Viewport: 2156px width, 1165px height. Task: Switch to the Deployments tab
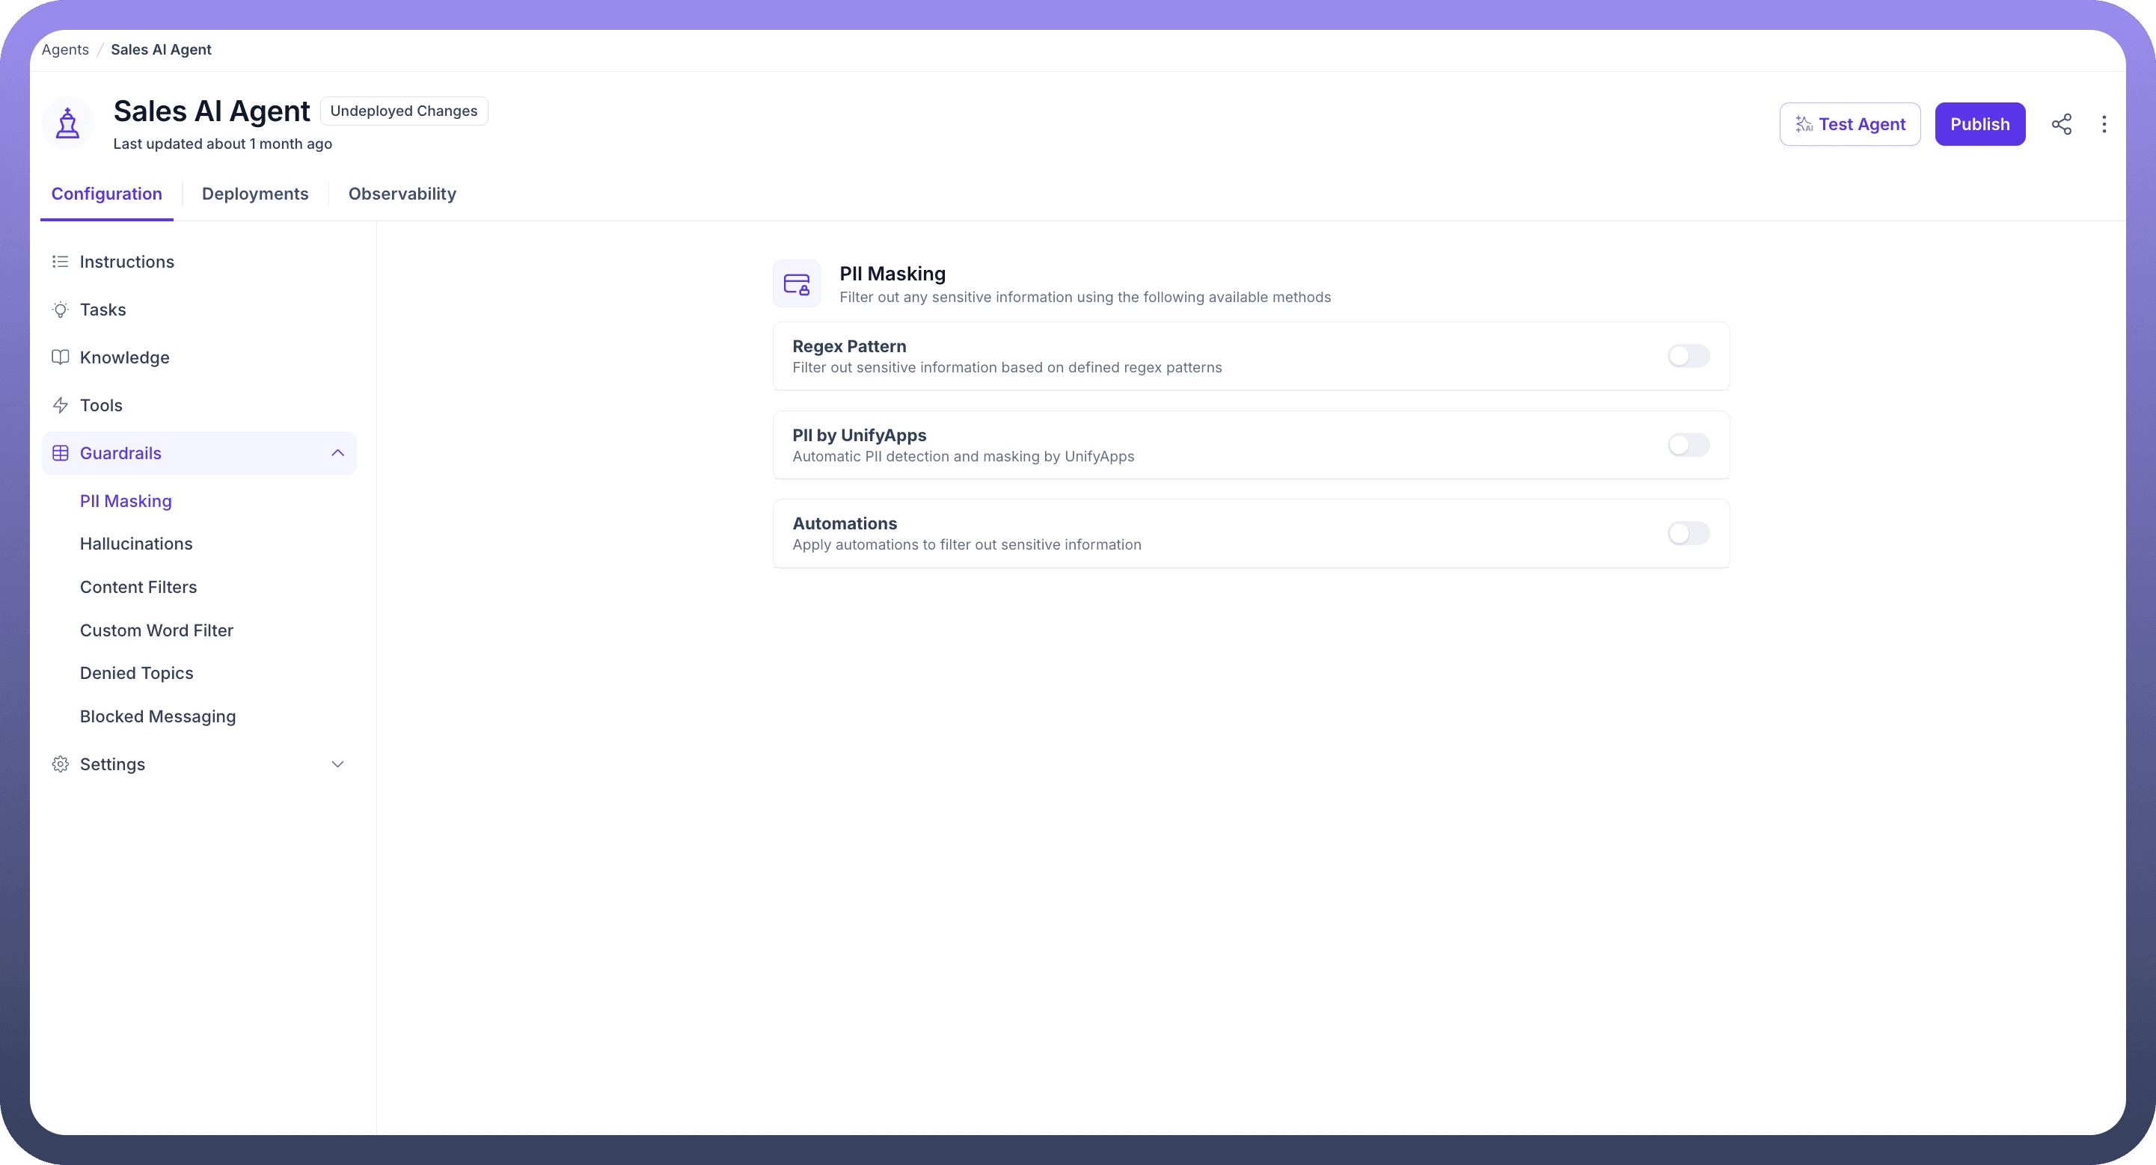click(254, 194)
